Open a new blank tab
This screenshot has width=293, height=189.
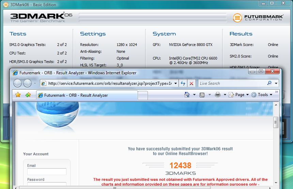pyautogui.click(x=143, y=95)
